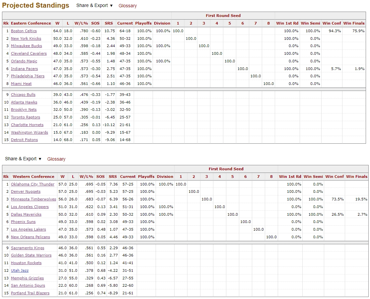Sort Western table by Win Semi header

pos(313,177)
